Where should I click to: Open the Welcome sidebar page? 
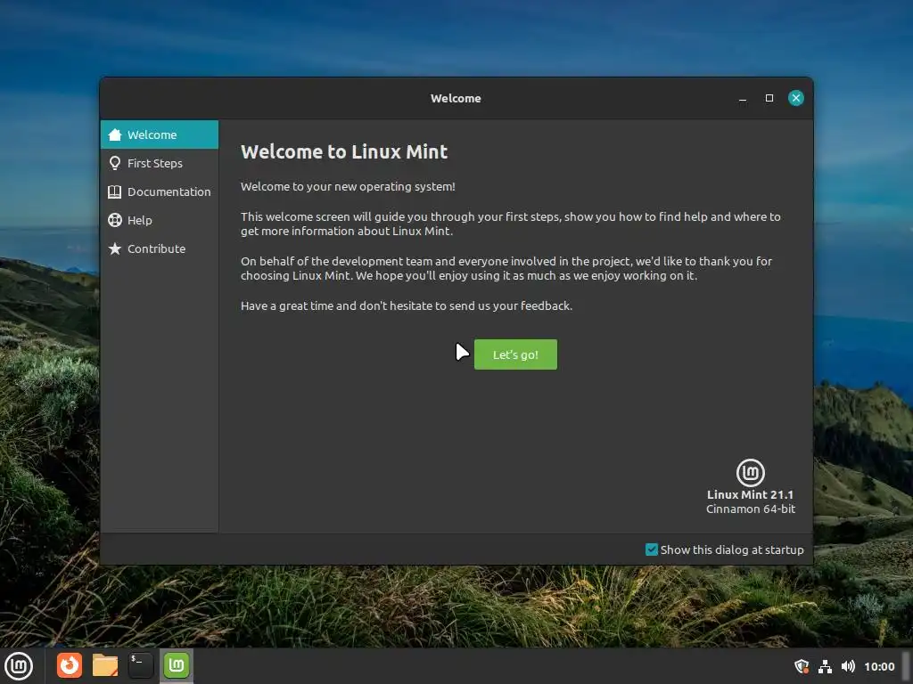(x=159, y=134)
